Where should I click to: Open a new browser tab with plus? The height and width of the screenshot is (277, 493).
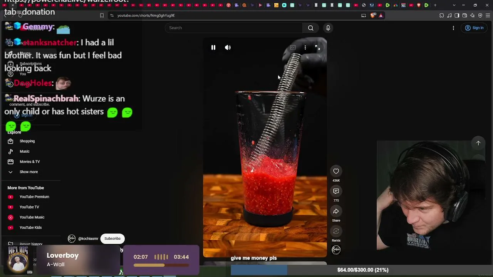coord(435,5)
